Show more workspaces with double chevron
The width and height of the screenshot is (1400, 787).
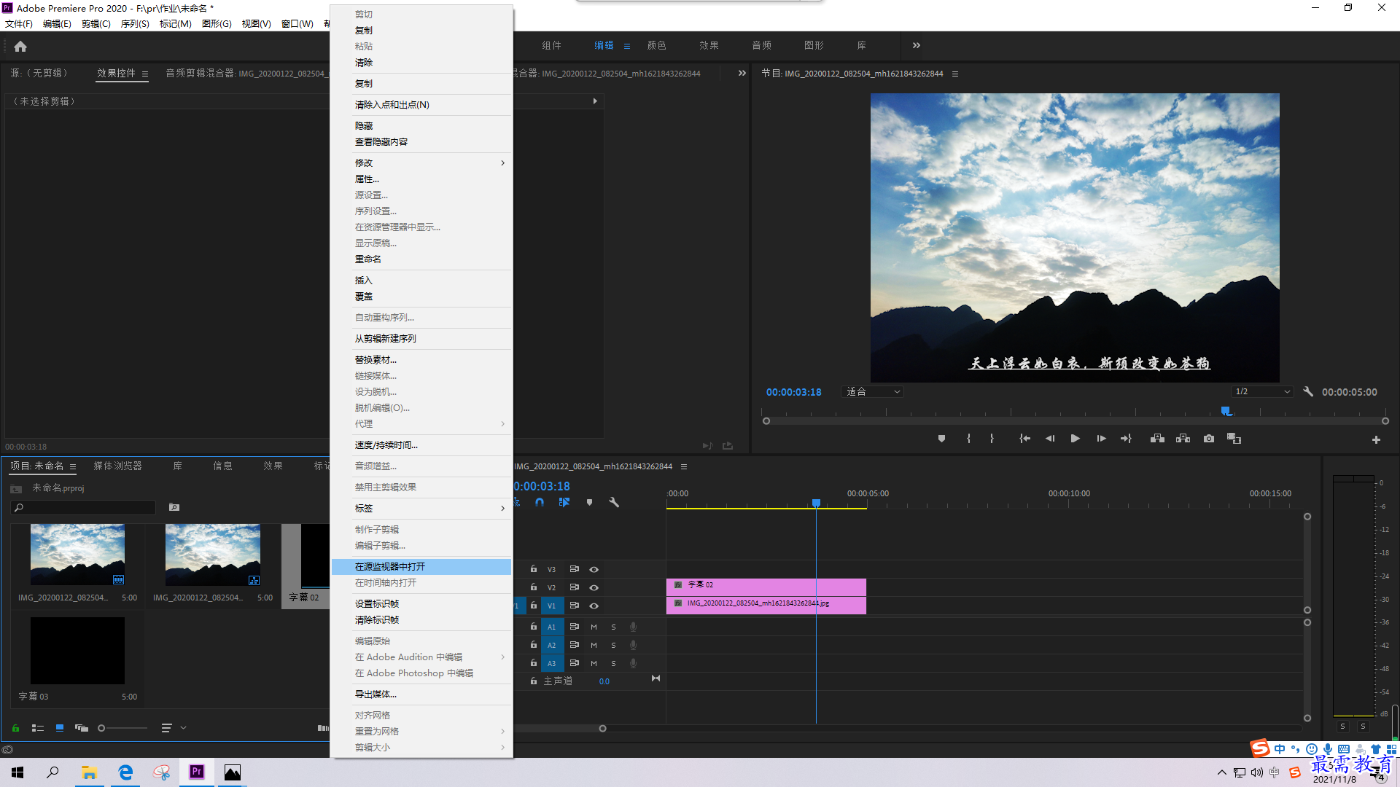pyautogui.click(x=917, y=45)
